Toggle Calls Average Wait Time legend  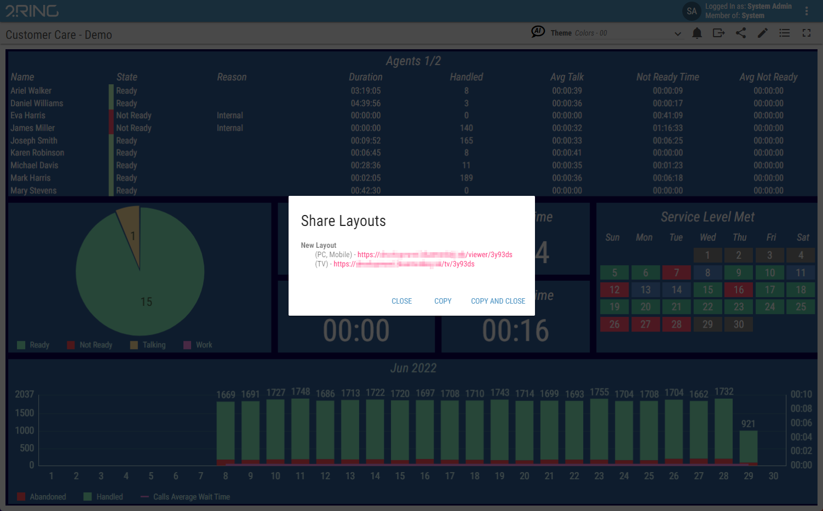tap(185, 497)
